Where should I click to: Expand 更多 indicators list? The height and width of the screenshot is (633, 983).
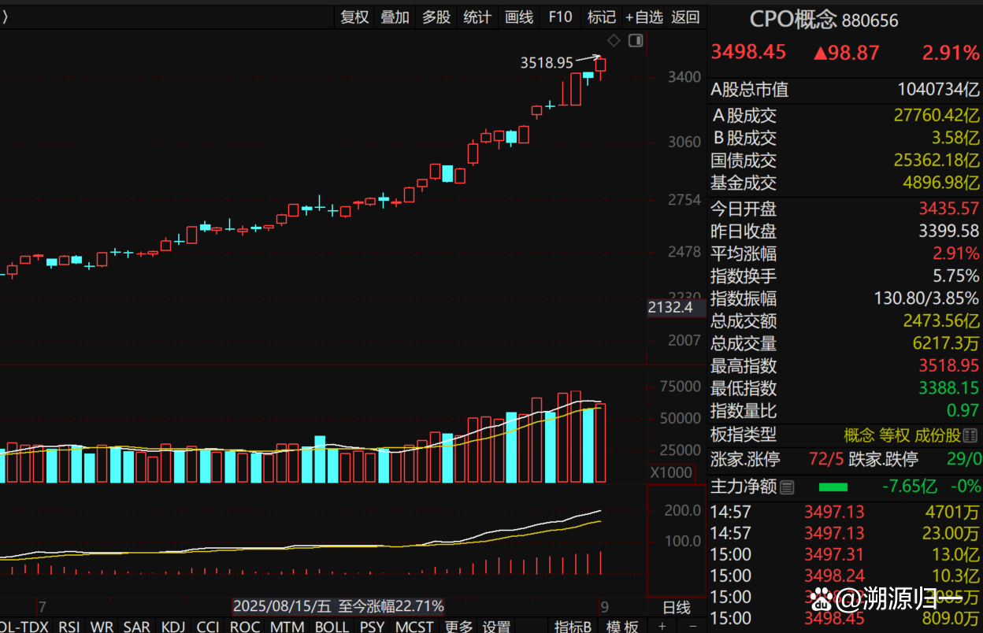[x=458, y=627]
